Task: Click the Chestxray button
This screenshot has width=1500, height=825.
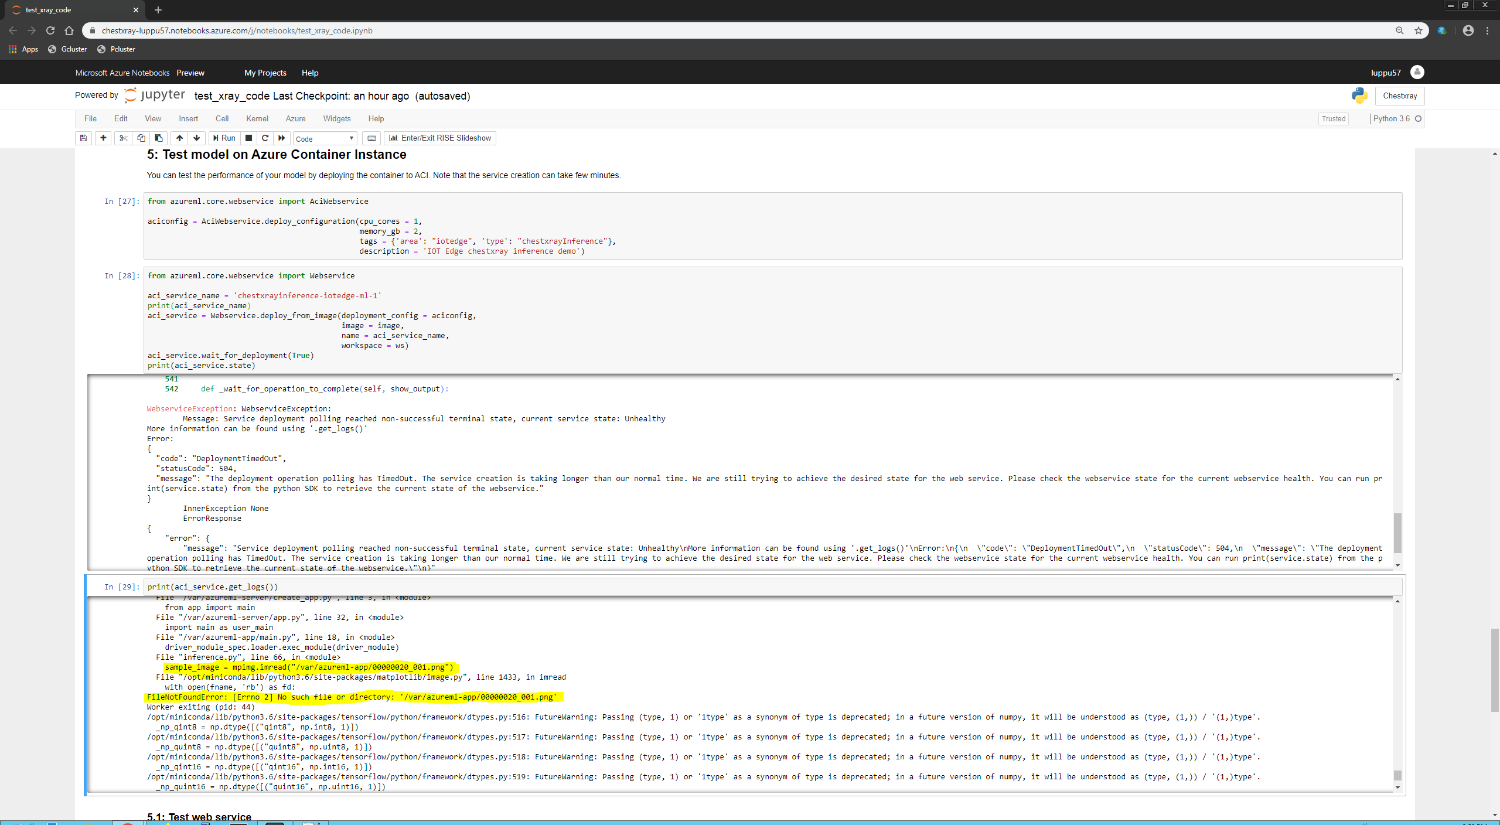Action: 1399,96
